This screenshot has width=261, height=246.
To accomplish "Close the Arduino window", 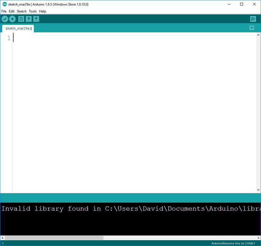I will pos(254,4).
